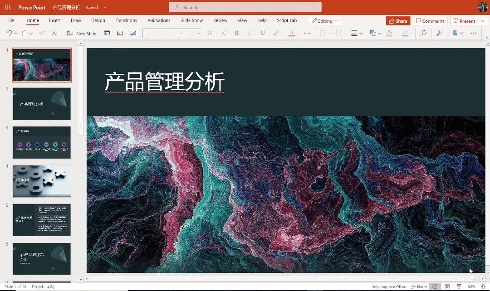Switch to the Animations tab
Image resolution: width=490 pixels, height=291 pixels.
159,20
